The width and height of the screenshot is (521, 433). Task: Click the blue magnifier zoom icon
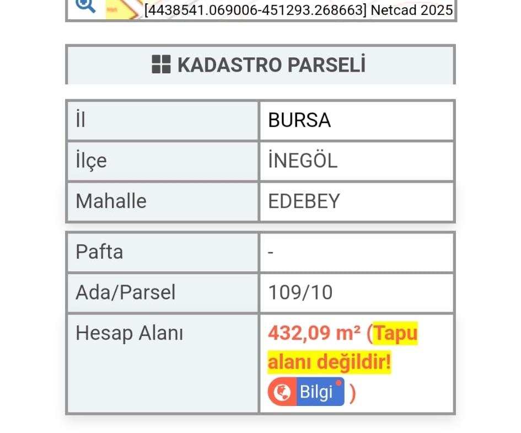point(85,6)
